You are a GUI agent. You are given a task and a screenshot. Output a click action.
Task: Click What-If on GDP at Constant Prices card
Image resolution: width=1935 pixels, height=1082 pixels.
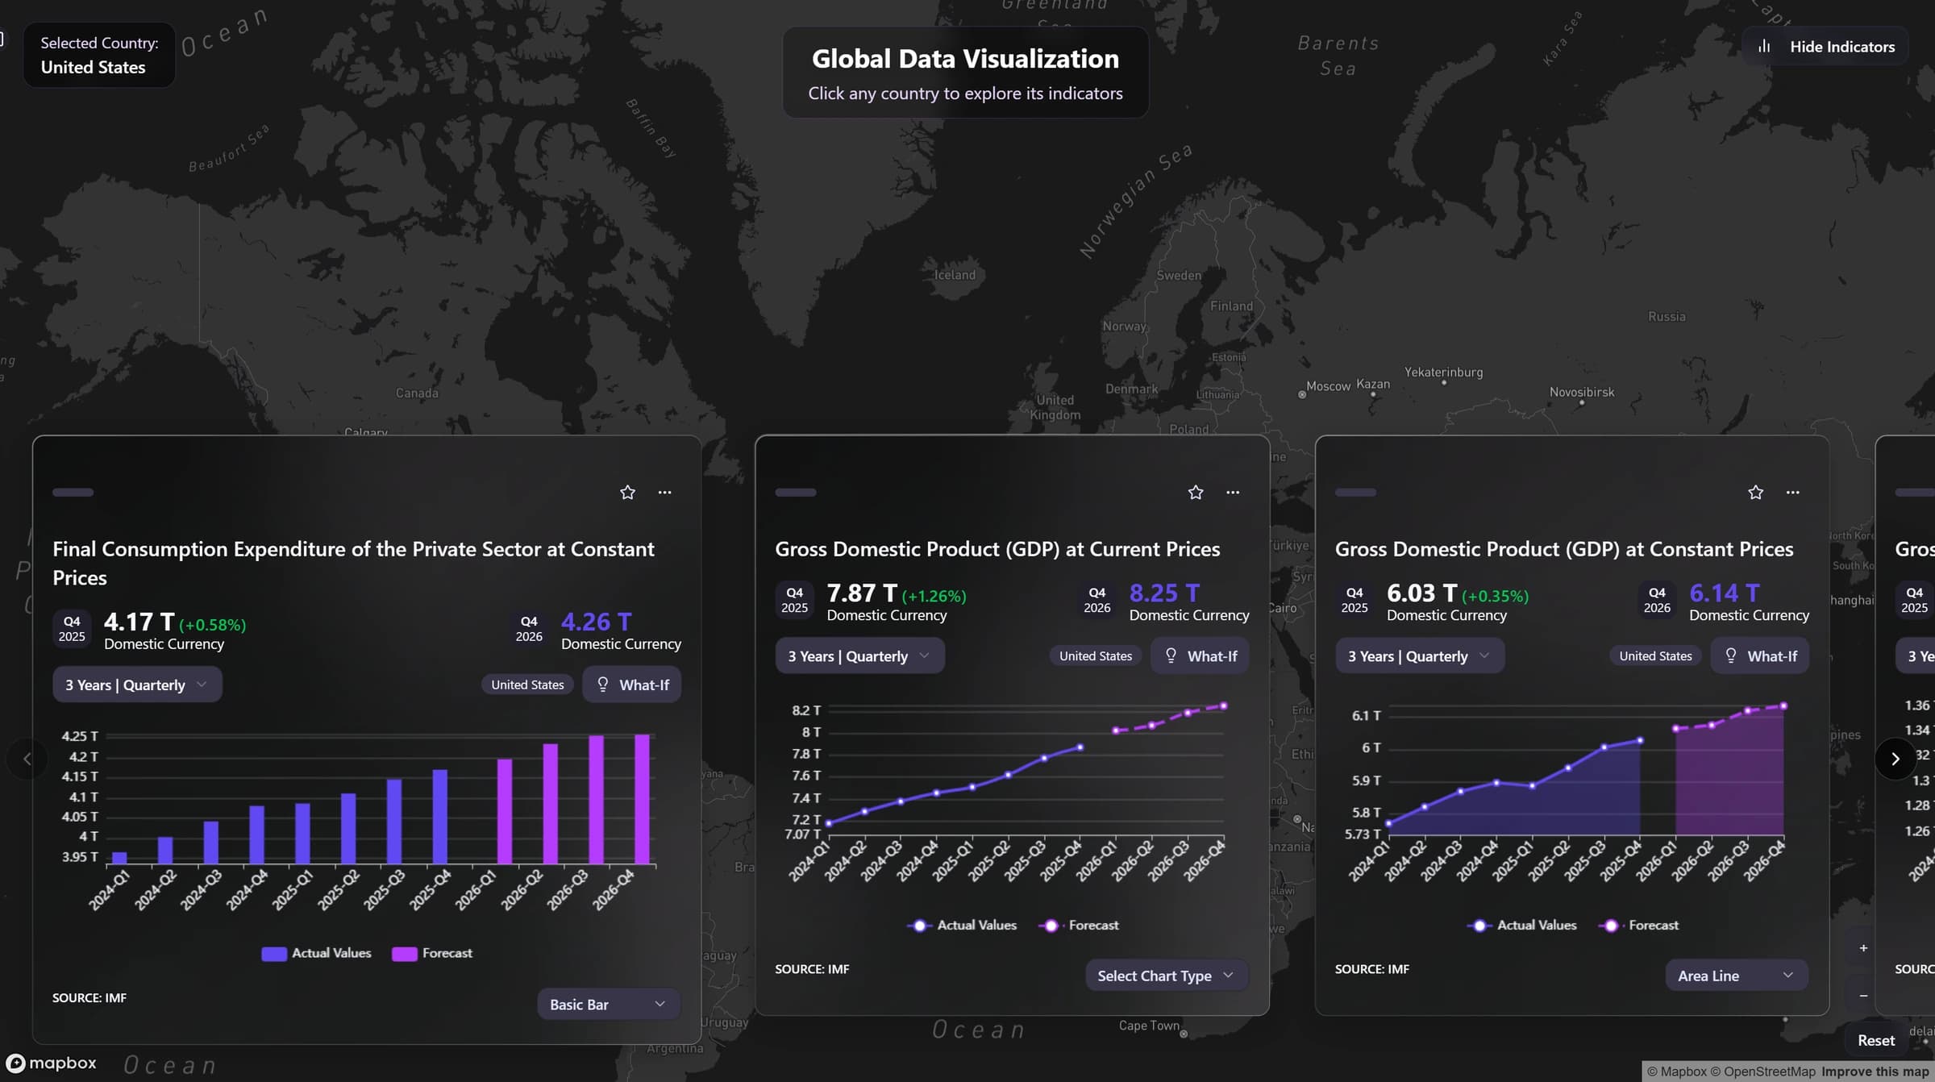pos(1760,655)
